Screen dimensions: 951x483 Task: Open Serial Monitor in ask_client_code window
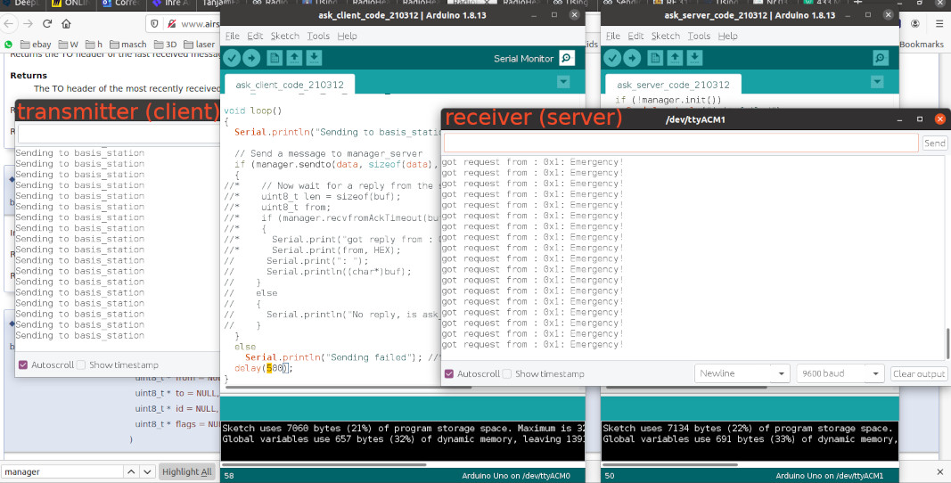click(567, 58)
